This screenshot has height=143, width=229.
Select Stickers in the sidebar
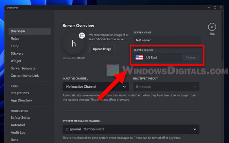(x=17, y=53)
